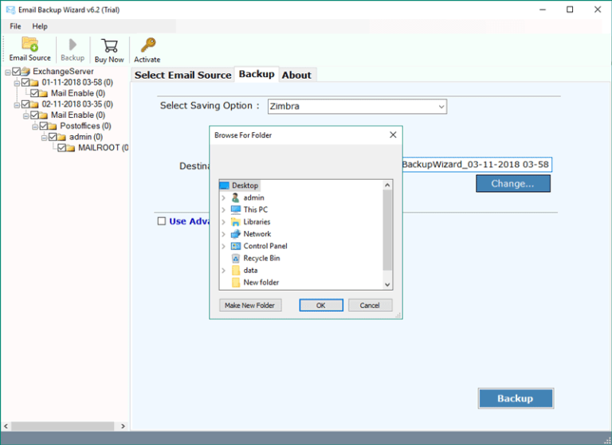This screenshot has height=445, width=612.
Task: Expand the data folder chevron
Action: tap(224, 271)
